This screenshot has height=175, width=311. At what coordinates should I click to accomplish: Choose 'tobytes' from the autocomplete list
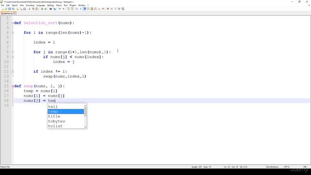66,121
